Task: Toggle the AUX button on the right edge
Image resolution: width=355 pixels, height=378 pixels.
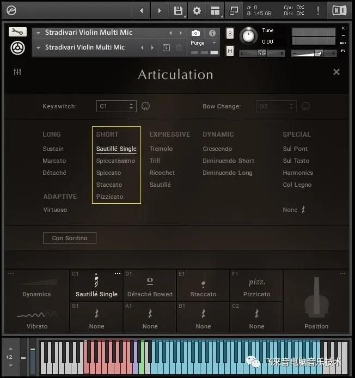Action: pos(343,43)
